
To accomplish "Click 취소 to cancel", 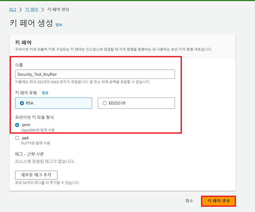I will coord(189,201).
